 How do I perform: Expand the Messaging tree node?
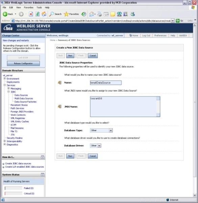[8, 88]
